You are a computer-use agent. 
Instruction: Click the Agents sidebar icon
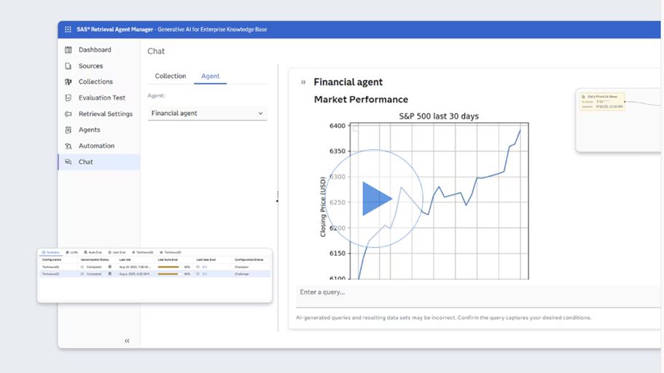(69, 130)
